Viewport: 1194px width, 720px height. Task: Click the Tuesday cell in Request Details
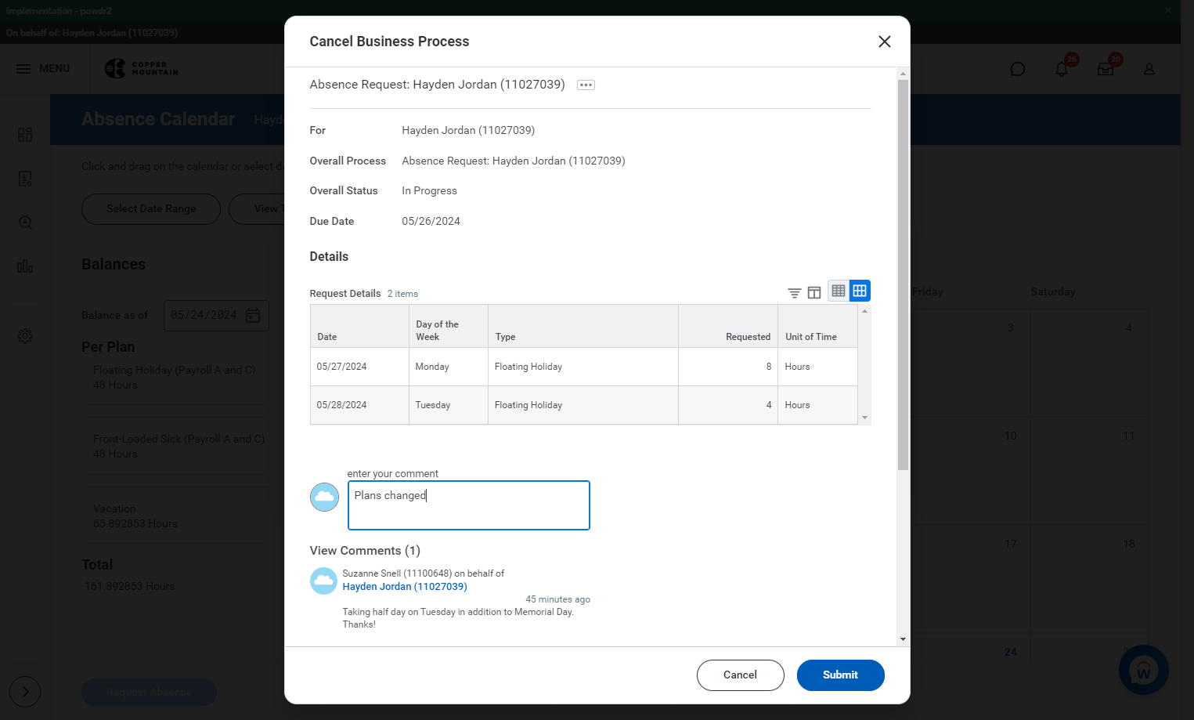tap(449, 405)
